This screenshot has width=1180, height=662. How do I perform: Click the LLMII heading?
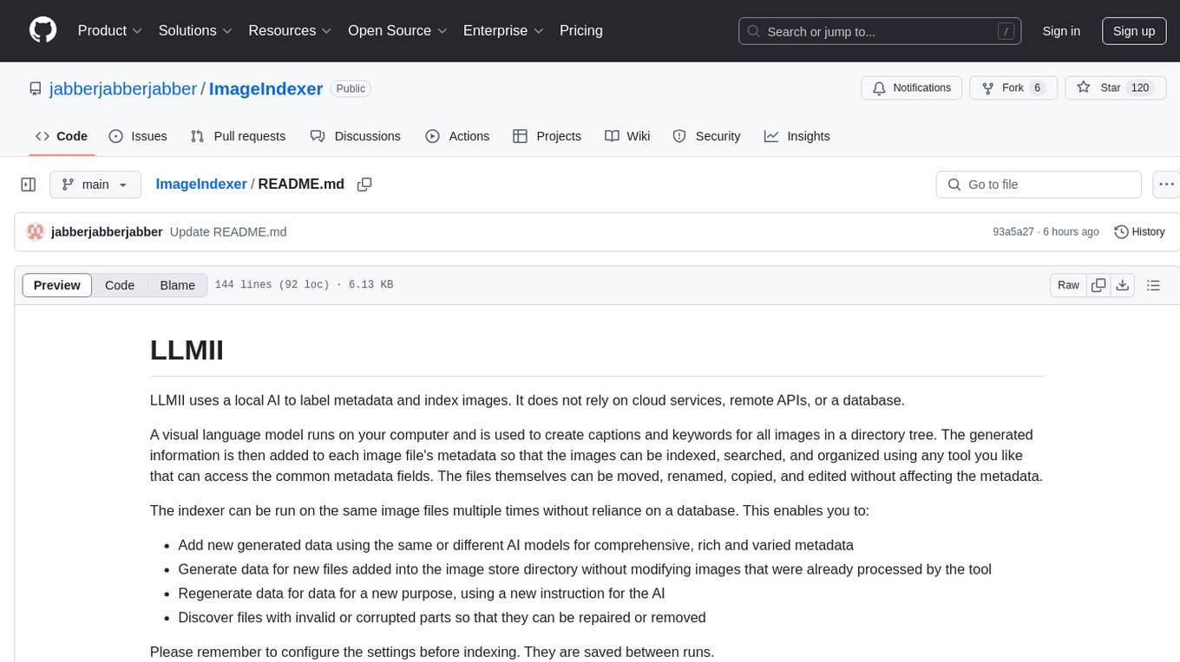[x=187, y=350]
